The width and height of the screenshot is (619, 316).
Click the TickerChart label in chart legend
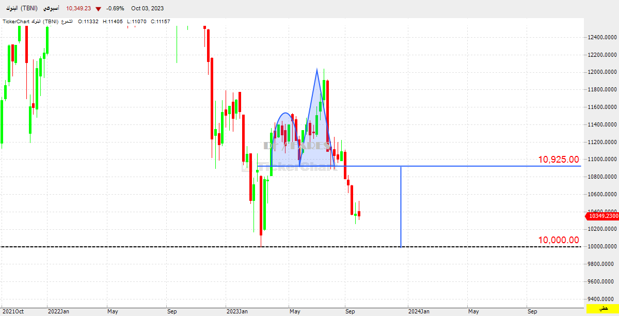click(16, 21)
